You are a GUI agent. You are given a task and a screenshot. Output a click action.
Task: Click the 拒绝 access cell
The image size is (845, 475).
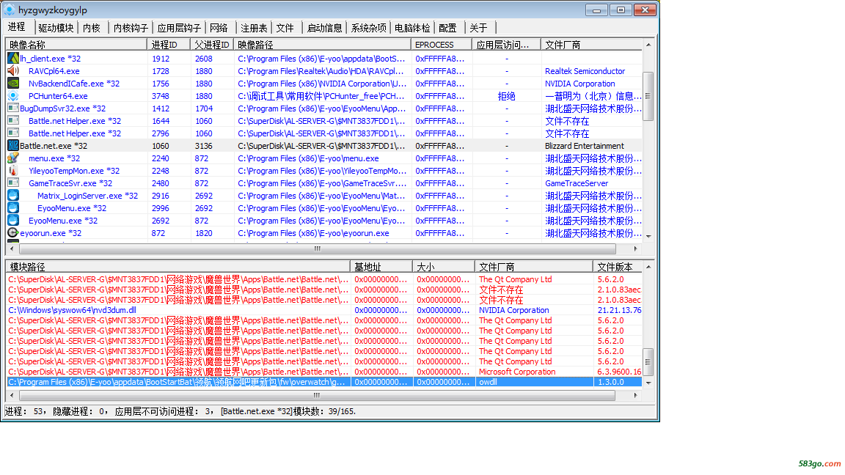(x=507, y=96)
